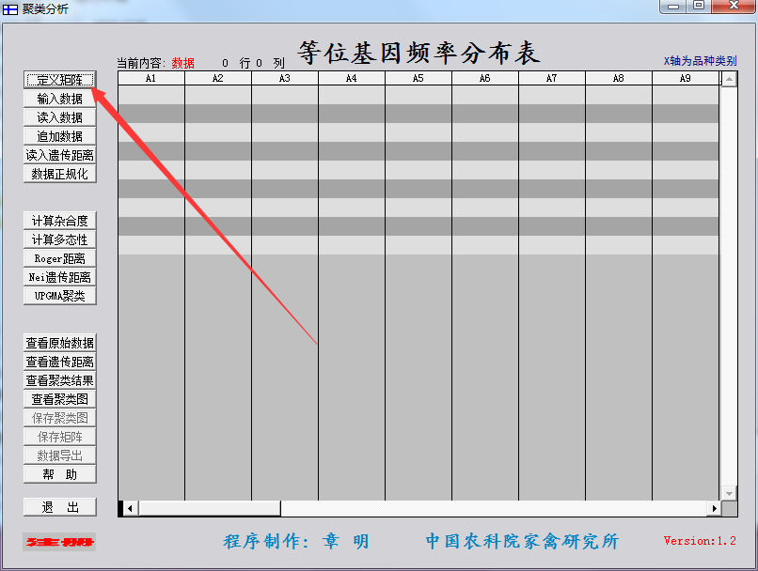758x571 pixels.
Task: Click the 定义矩阵 button
Action: (x=60, y=80)
